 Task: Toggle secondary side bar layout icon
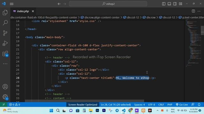pos(175,4)
